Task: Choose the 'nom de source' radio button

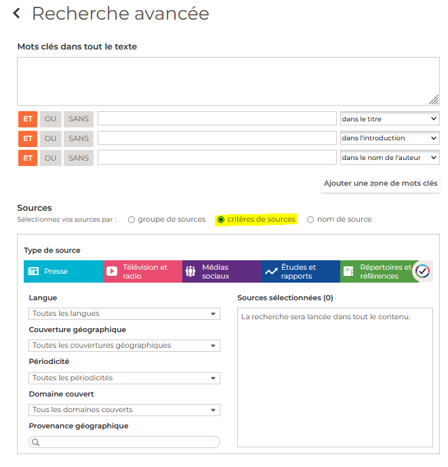Action: coord(310,220)
